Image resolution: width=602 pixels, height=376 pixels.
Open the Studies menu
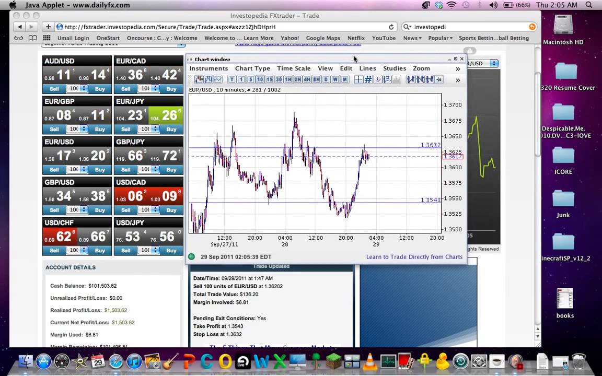pos(395,68)
